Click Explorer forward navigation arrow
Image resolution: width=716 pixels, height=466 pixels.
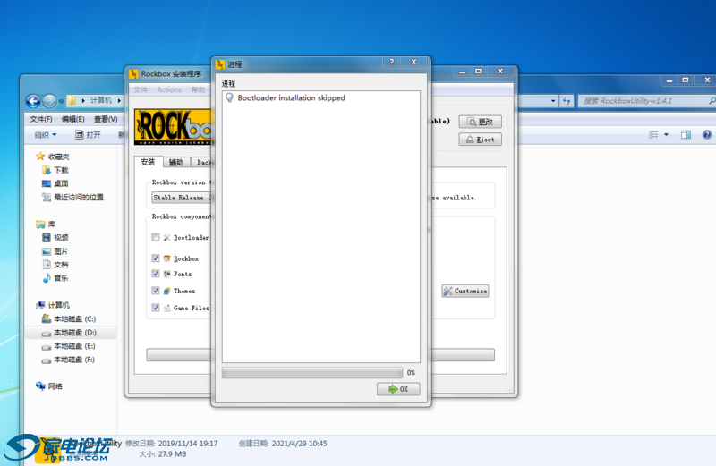point(49,101)
